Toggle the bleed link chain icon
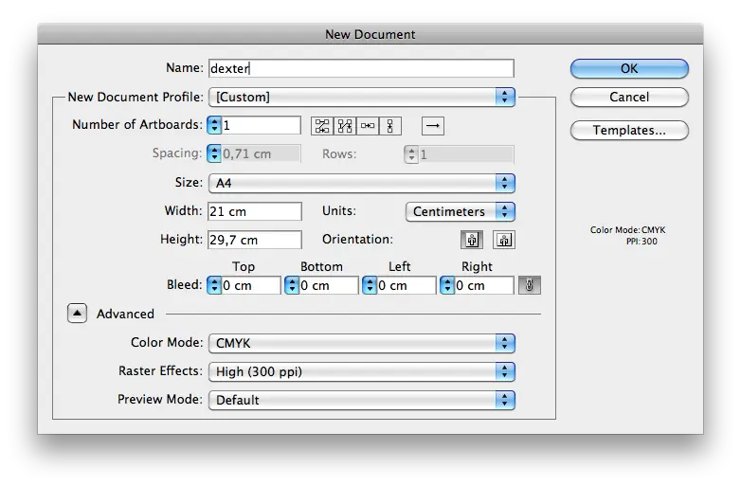 pos(530,285)
